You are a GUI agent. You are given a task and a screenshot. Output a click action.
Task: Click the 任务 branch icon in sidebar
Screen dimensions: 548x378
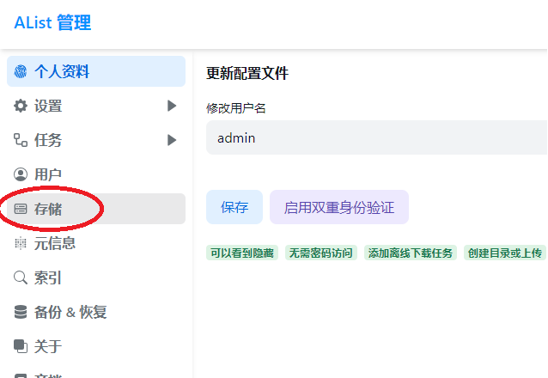(x=21, y=140)
